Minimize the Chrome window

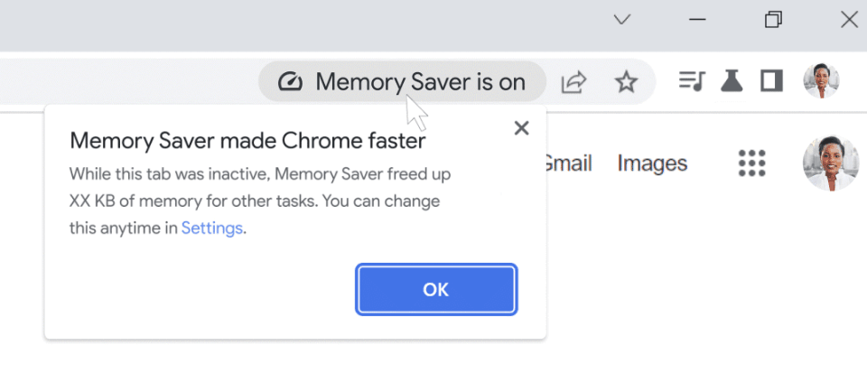point(696,20)
